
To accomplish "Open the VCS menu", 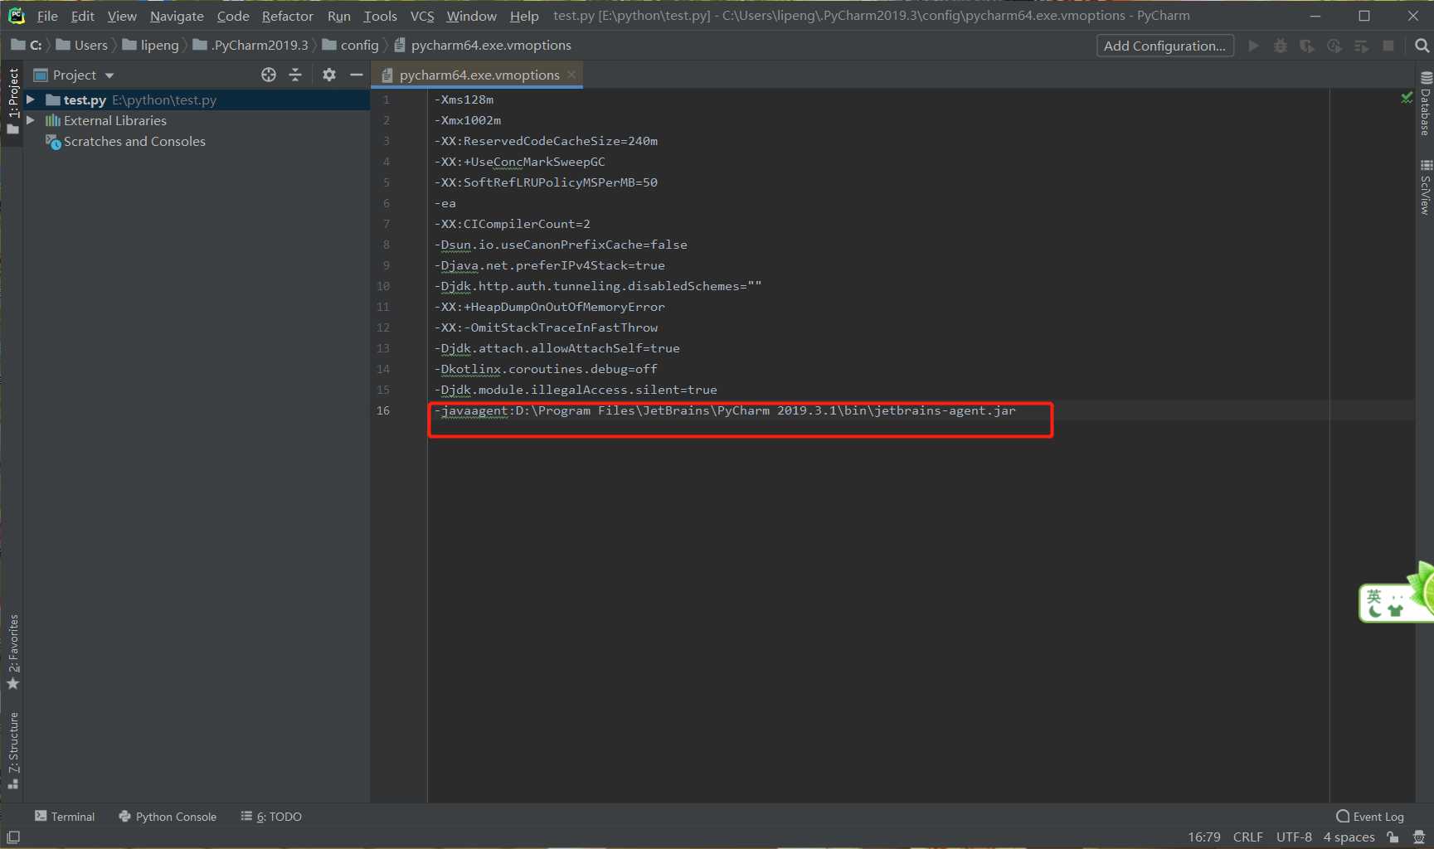I will pyautogui.click(x=422, y=16).
